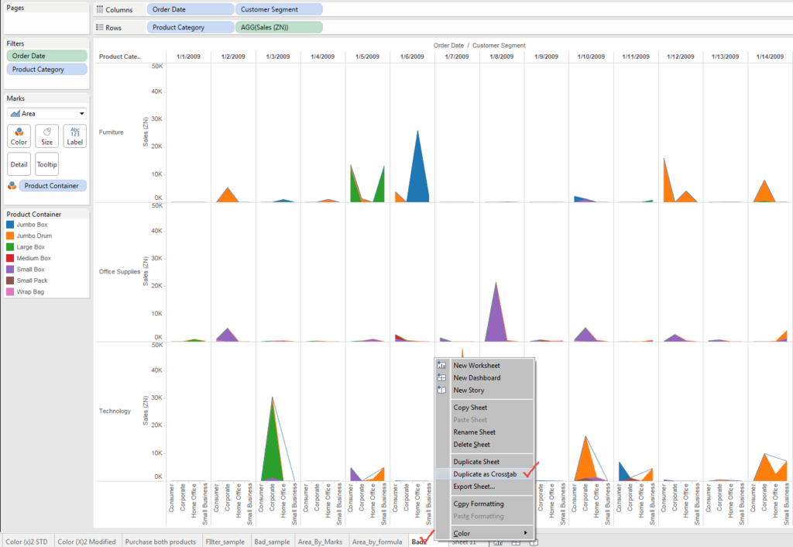The image size is (793, 547).
Task: Switch to Area_by_formula tab
Action: pyautogui.click(x=377, y=542)
